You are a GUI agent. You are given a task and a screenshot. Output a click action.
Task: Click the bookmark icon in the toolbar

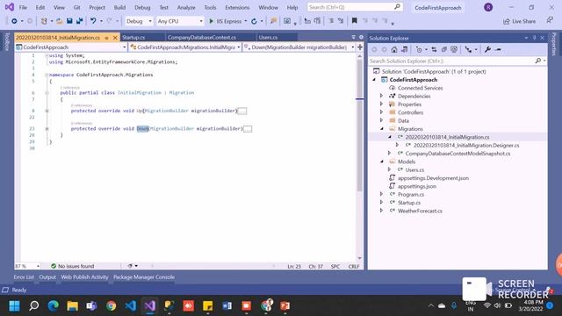pyautogui.click(x=355, y=21)
